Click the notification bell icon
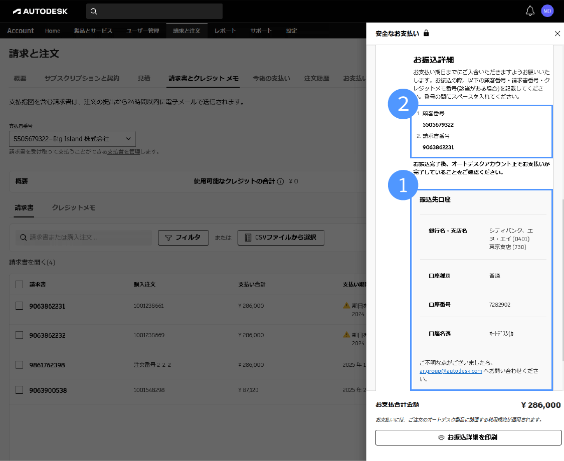564x461 pixels. coord(530,11)
